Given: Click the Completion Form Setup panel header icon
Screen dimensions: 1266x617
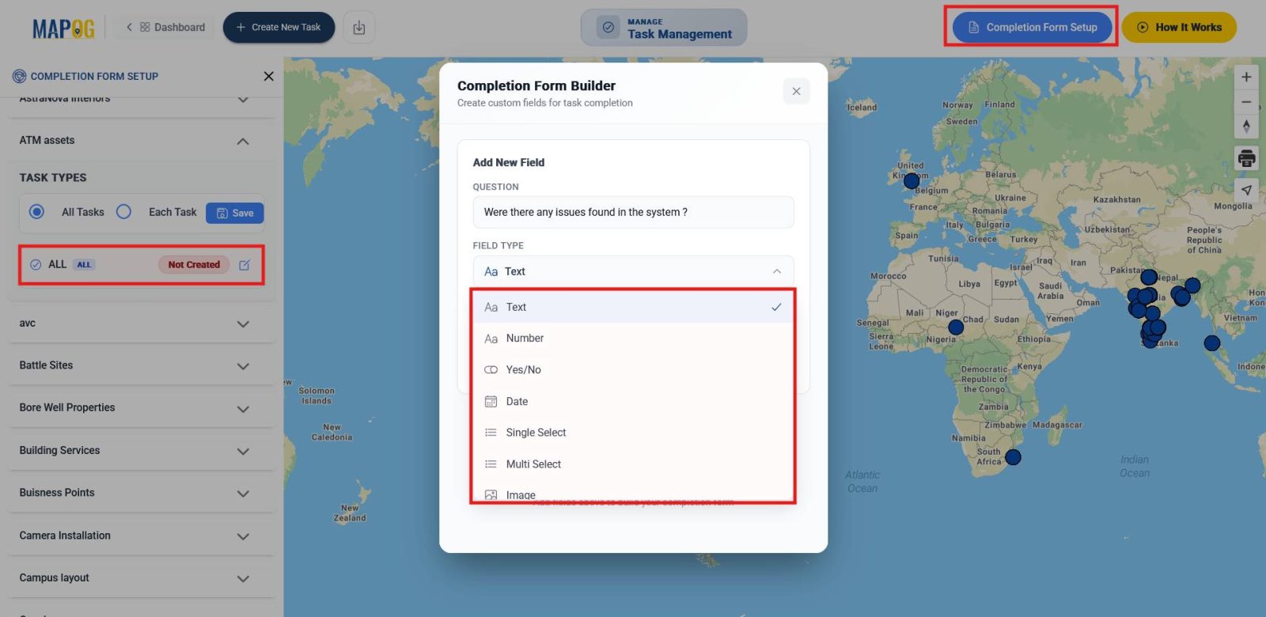Looking at the screenshot, I should 19,76.
